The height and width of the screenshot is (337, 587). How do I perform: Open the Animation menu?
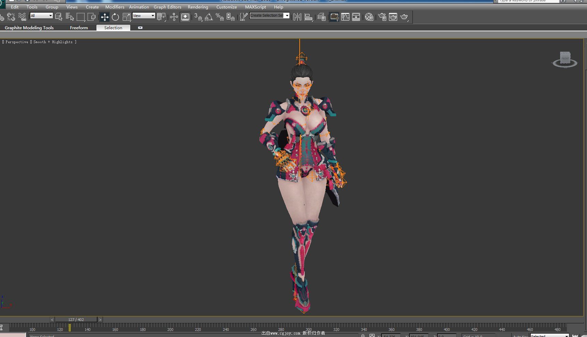click(139, 7)
